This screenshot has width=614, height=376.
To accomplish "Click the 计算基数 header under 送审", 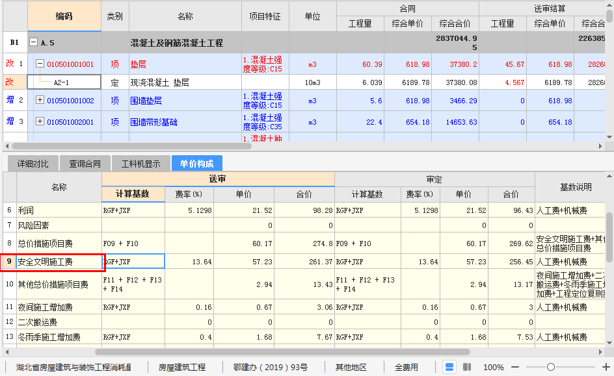I will pyautogui.click(x=133, y=194).
